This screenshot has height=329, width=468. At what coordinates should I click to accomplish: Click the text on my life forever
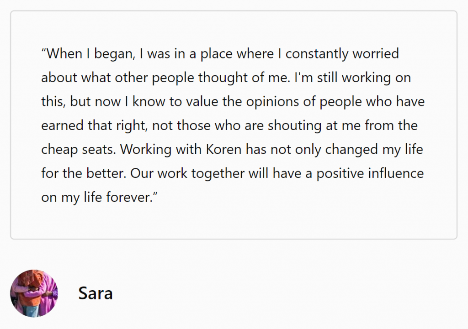(x=97, y=197)
